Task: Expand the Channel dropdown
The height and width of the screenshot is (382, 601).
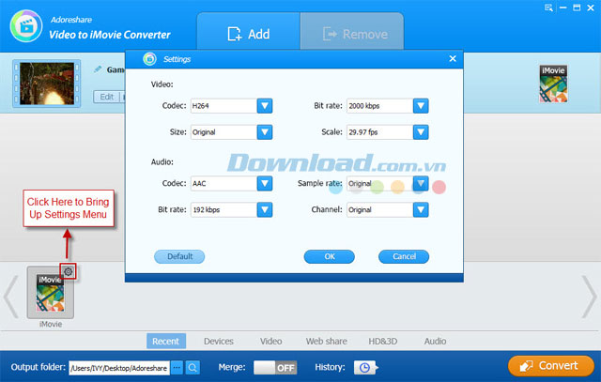Action: 421,209
